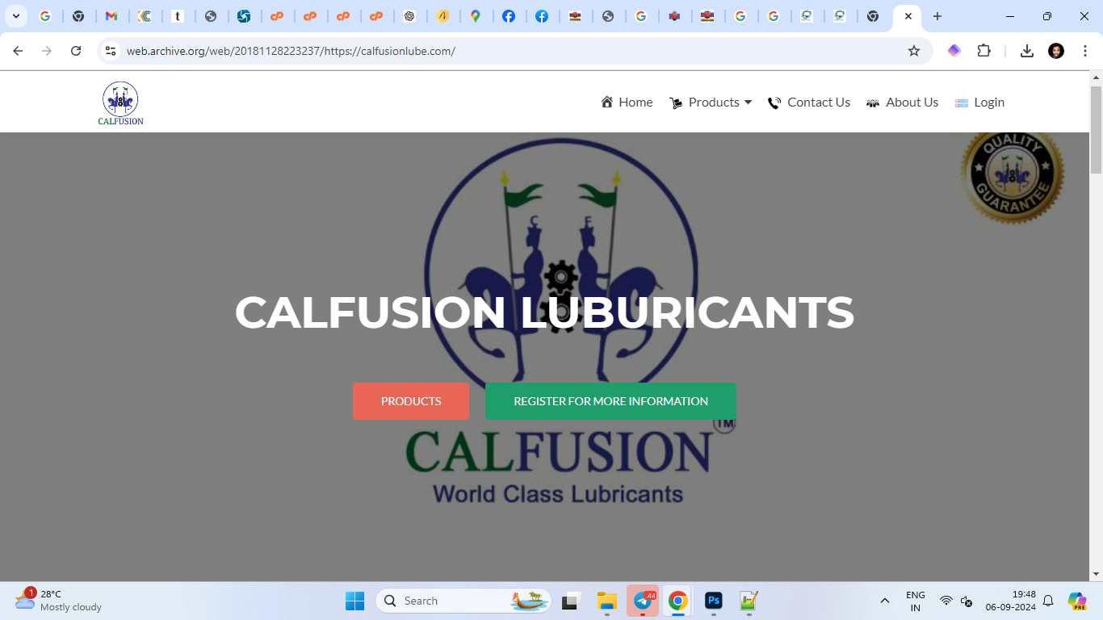
Task: Click the Calfusion logo in header
Action: (x=120, y=103)
